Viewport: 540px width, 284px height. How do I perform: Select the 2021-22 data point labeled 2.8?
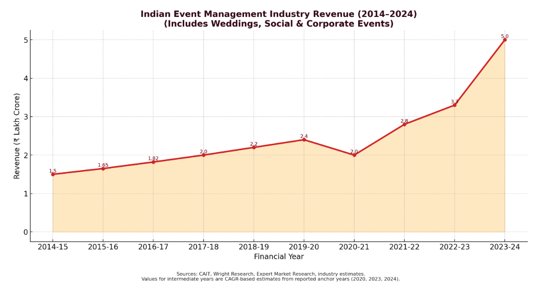[x=404, y=124]
